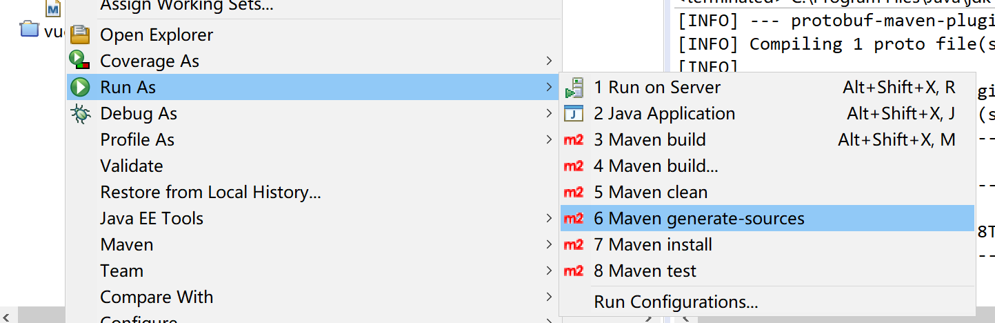
Task: Click the m2 icon beside Maven clean
Action: point(574,193)
